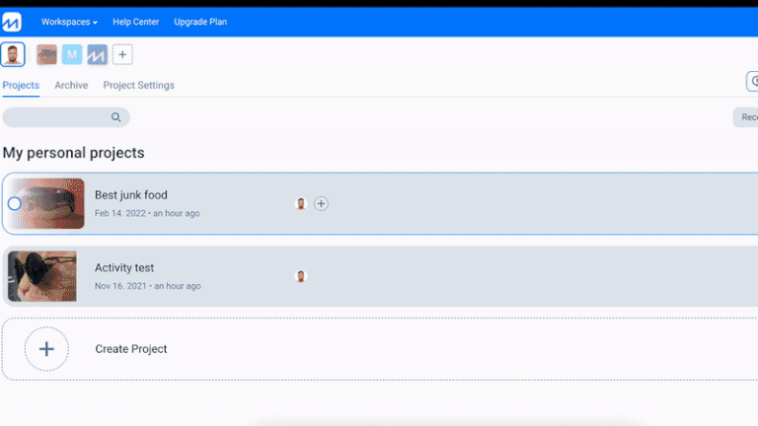The image size is (758, 426).
Task: Click into the project search field
Action: [x=66, y=117]
